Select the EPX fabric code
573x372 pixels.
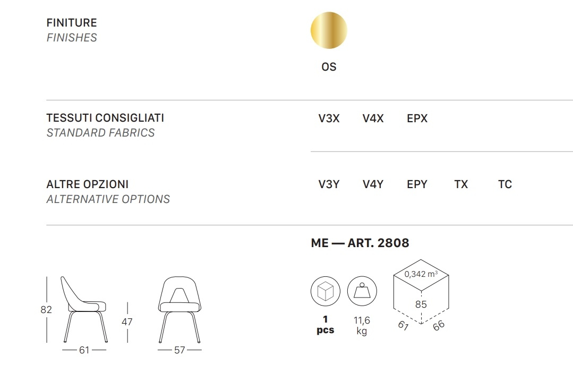(x=417, y=118)
